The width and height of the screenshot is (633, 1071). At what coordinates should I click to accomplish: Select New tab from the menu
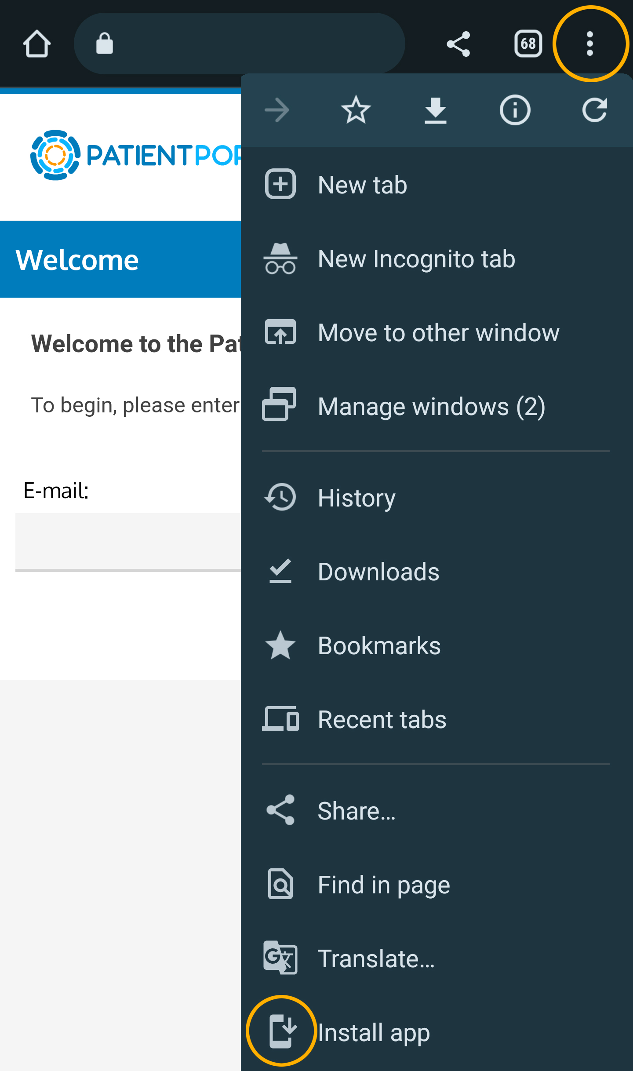[x=362, y=185]
